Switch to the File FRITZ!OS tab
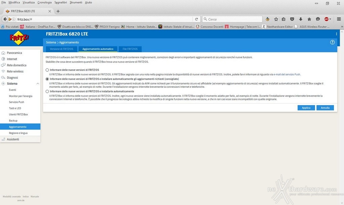 [130, 49]
